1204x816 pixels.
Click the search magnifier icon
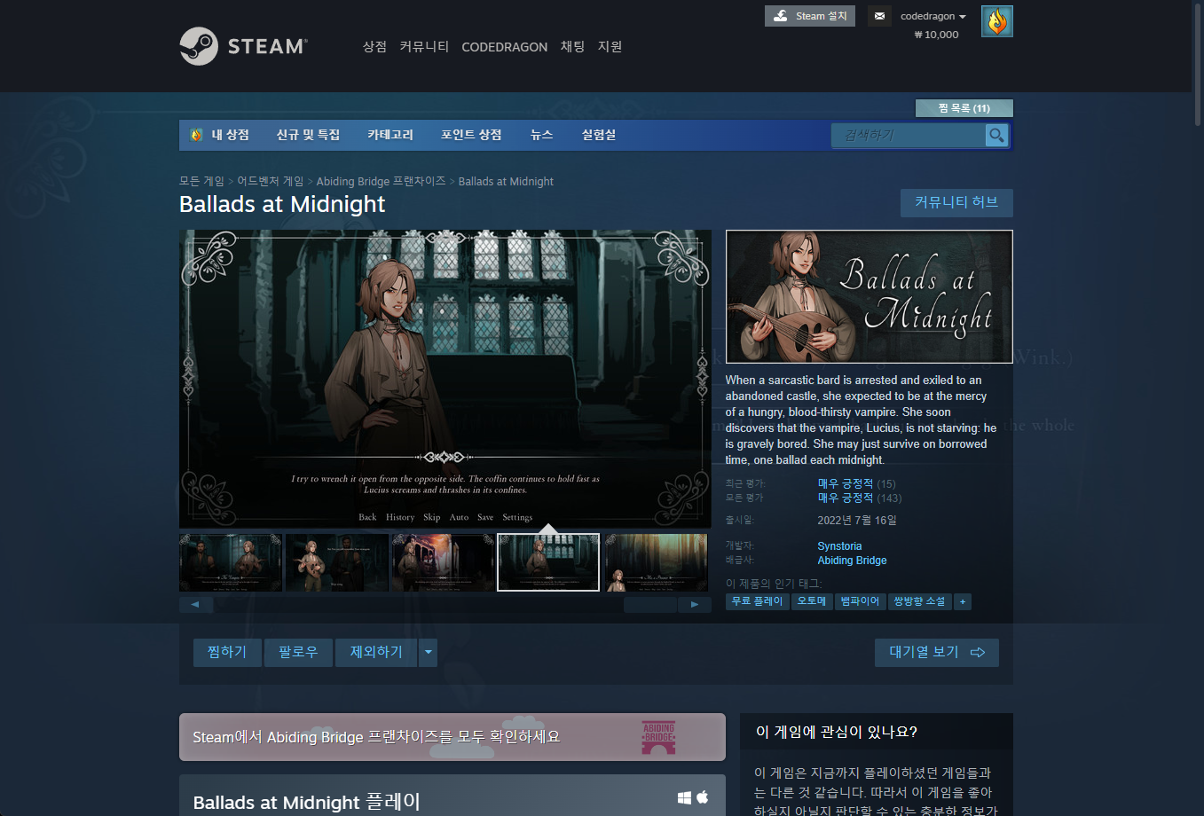996,135
